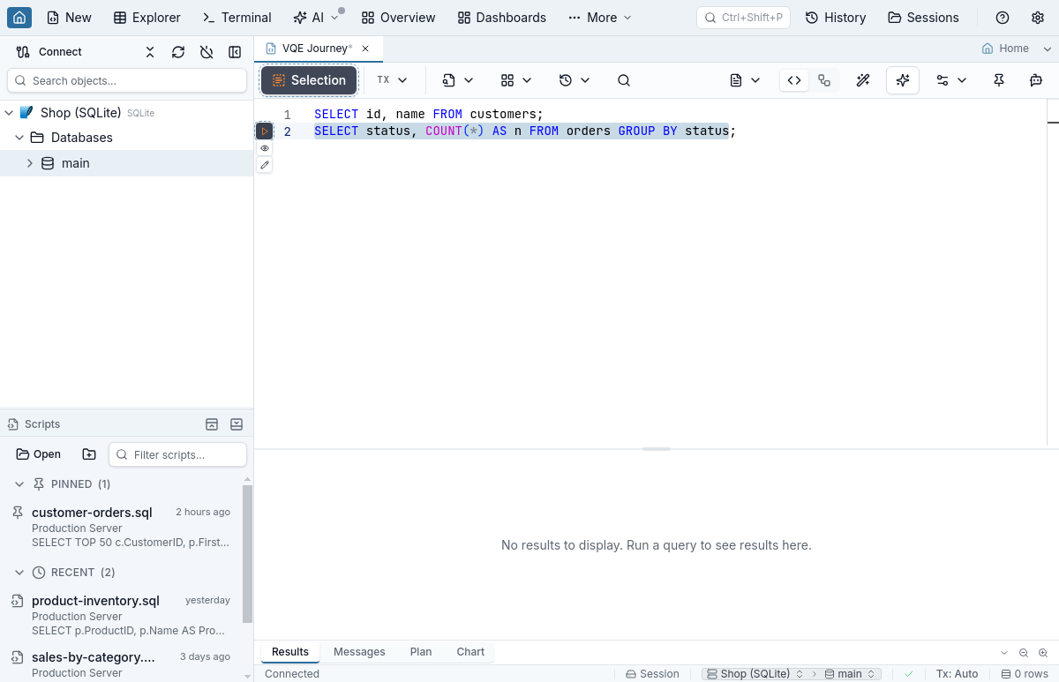This screenshot has width=1059, height=682.
Task: Open the Dashboards page
Action: pos(502,18)
